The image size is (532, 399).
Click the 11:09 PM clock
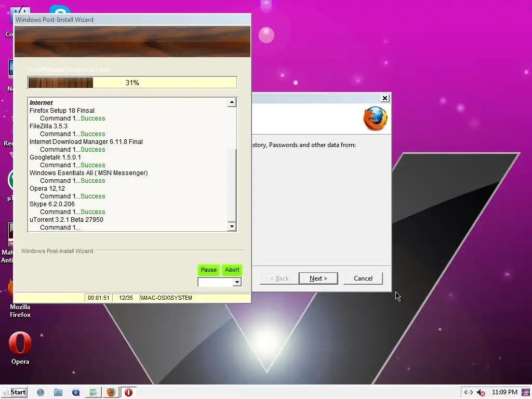click(504, 392)
